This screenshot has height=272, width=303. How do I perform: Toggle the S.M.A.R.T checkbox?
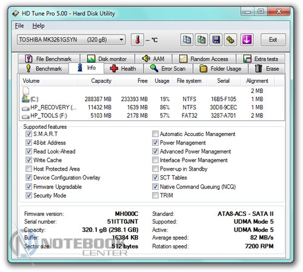(28, 134)
